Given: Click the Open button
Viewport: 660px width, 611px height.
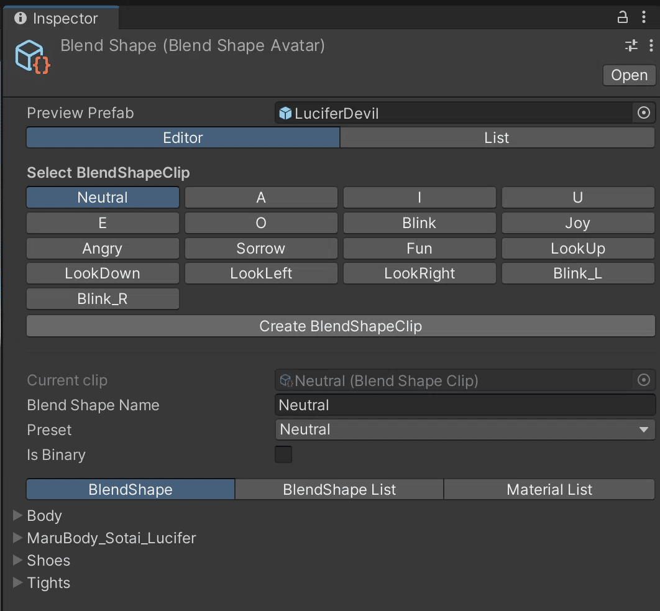Looking at the screenshot, I should tap(629, 75).
